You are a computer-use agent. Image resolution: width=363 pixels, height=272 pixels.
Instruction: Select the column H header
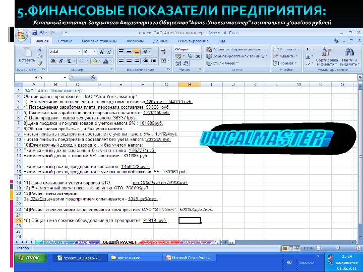tap(190, 85)
